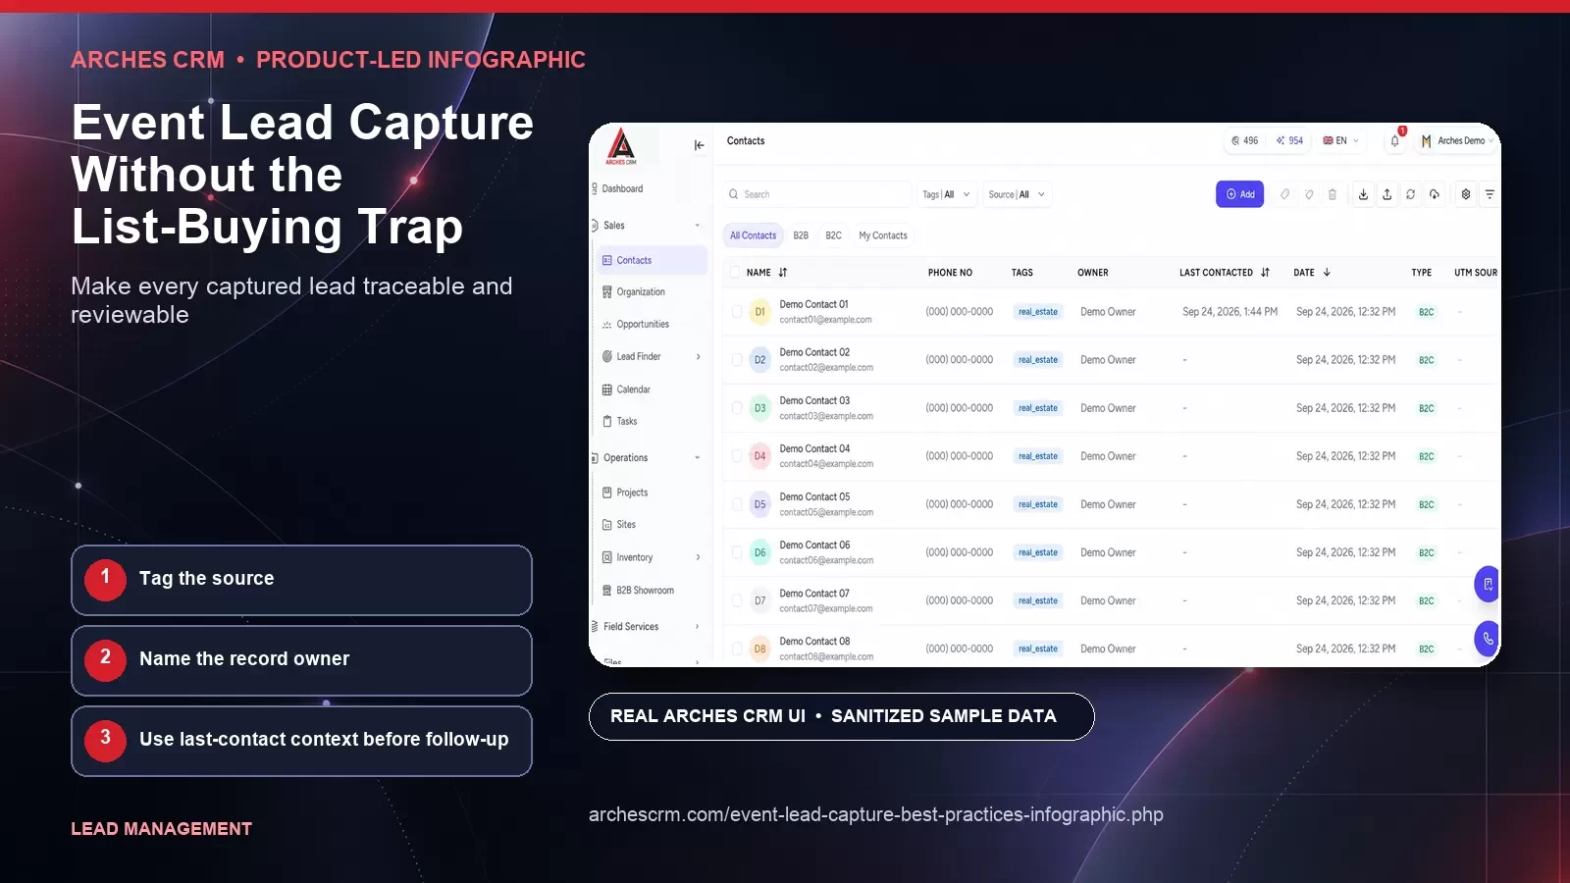Check the box for Demo Contact 07
This screenshot has height=883, width=1570.
[x=737, y=600]
